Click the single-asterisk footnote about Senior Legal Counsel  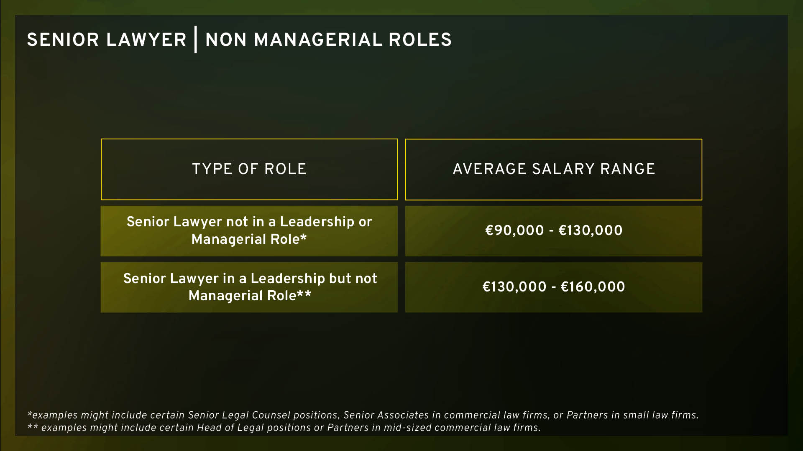pyautogui.click(x=363, y=415)
